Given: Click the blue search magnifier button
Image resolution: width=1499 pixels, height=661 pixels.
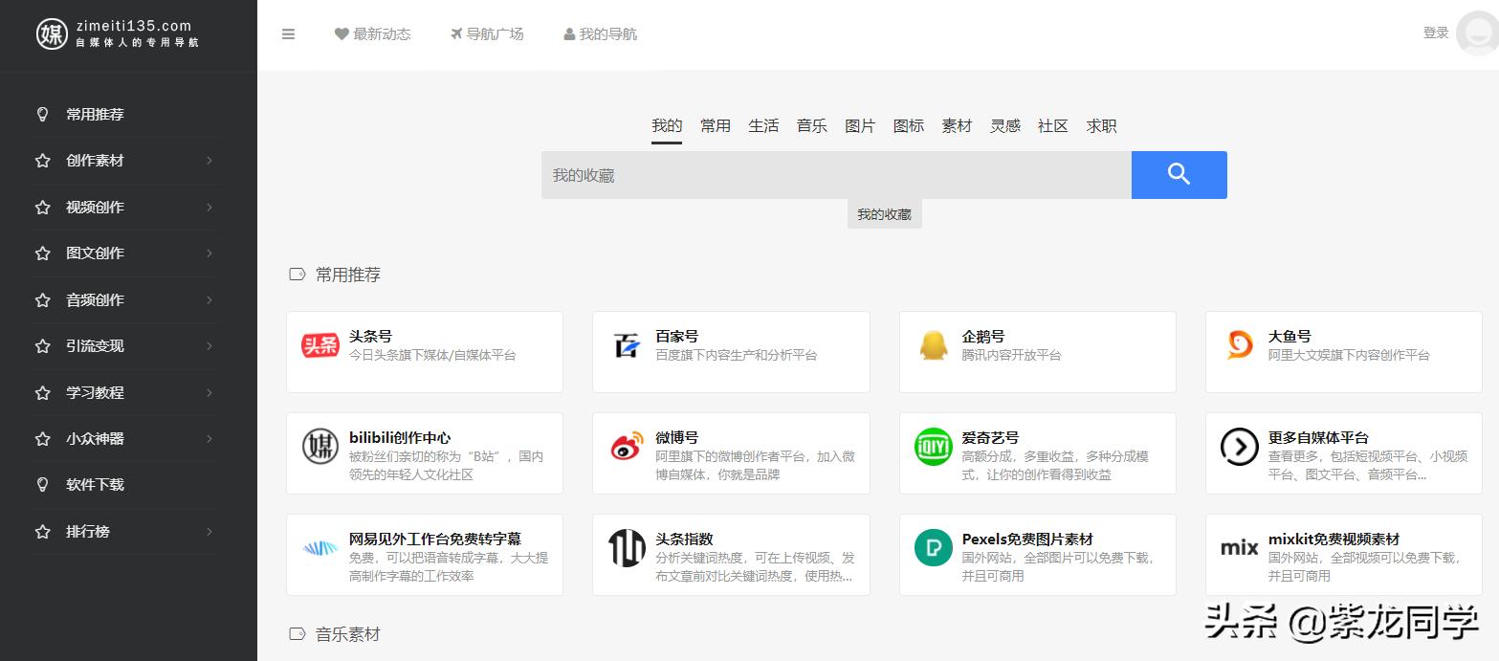Looking at the screenshot, I should pos(1179,175).
